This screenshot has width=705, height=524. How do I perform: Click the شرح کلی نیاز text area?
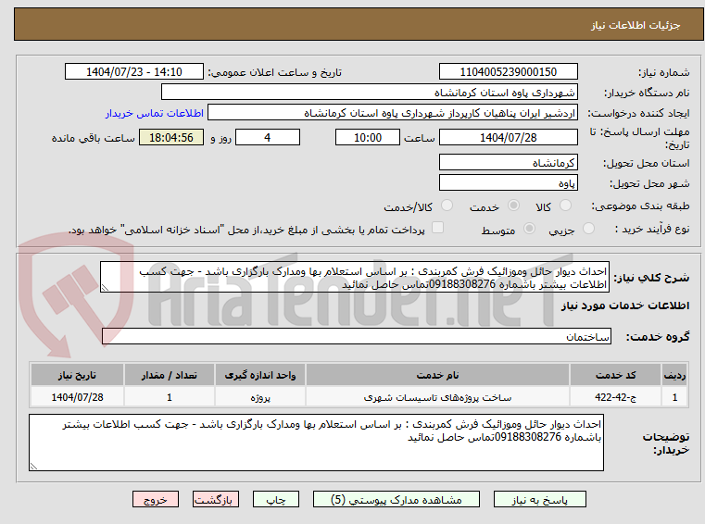354,278
